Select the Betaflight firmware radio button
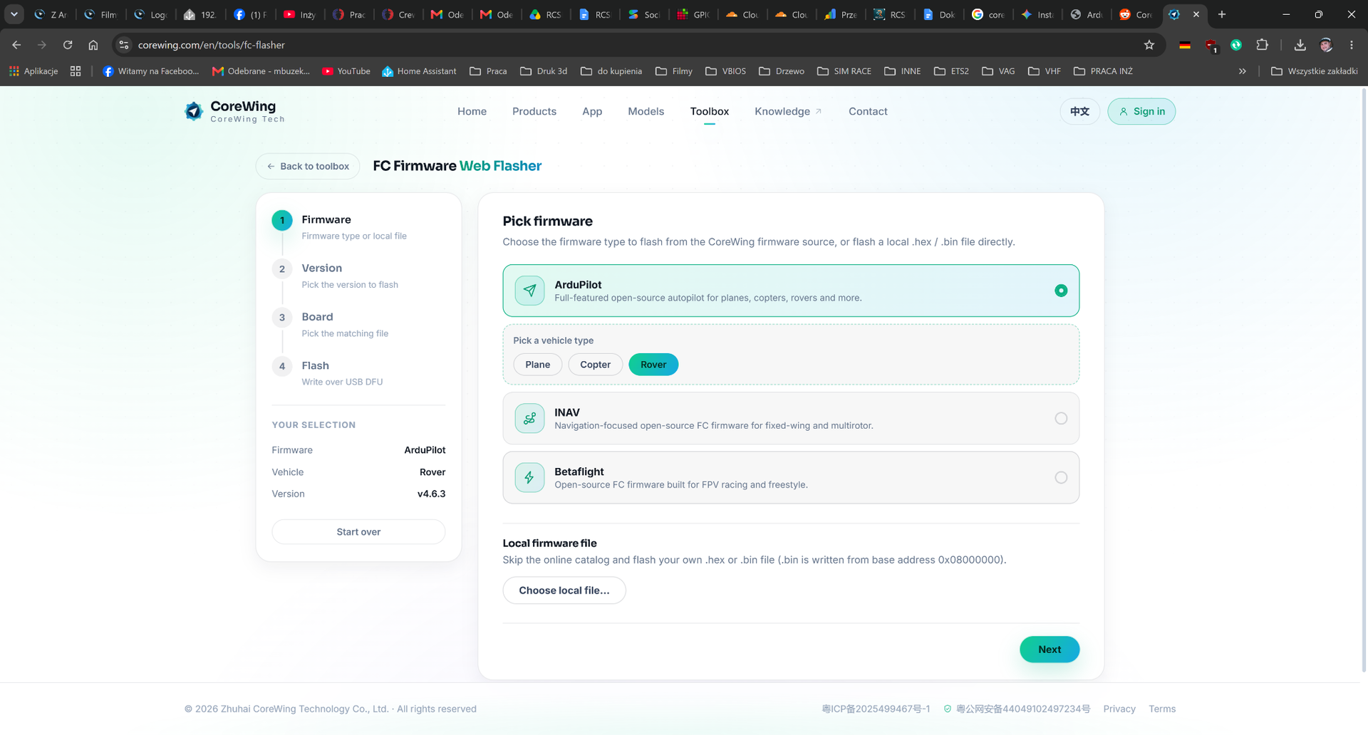Viewport: 1368px width, 735px height. 1061,478
